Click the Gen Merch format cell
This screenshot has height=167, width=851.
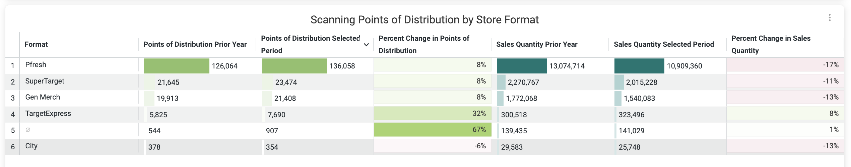(x=79, y=97)
